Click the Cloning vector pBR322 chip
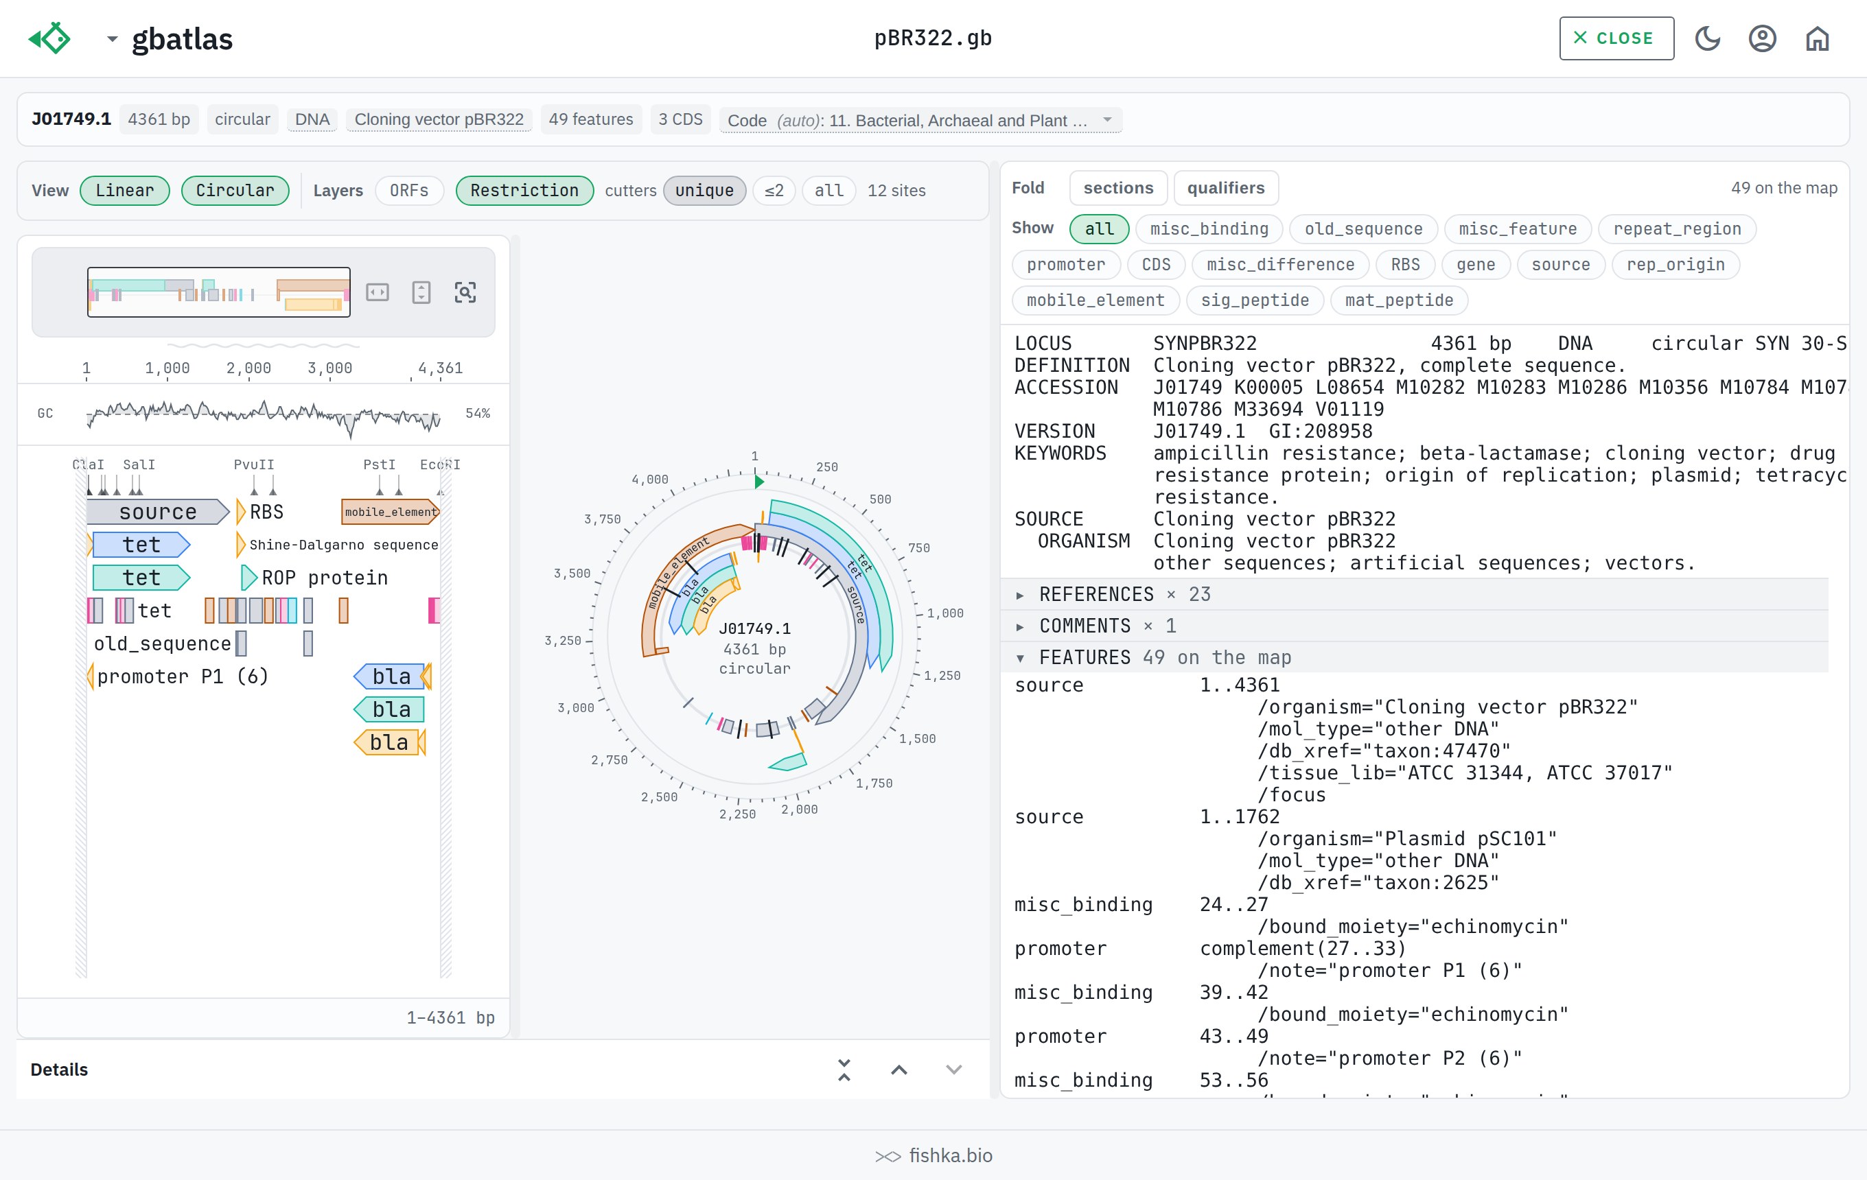The width and height of the screenshot is (1867, 1180). click(x=439, y=119)
